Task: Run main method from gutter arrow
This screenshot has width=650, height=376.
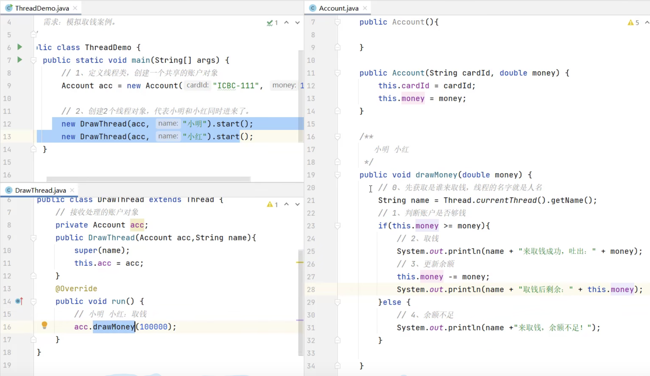Action: [20, 60]
